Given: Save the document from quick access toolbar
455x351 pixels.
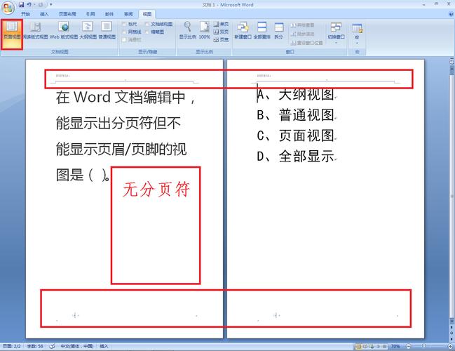Looking at the screenshot, I should tap(22, 5).
